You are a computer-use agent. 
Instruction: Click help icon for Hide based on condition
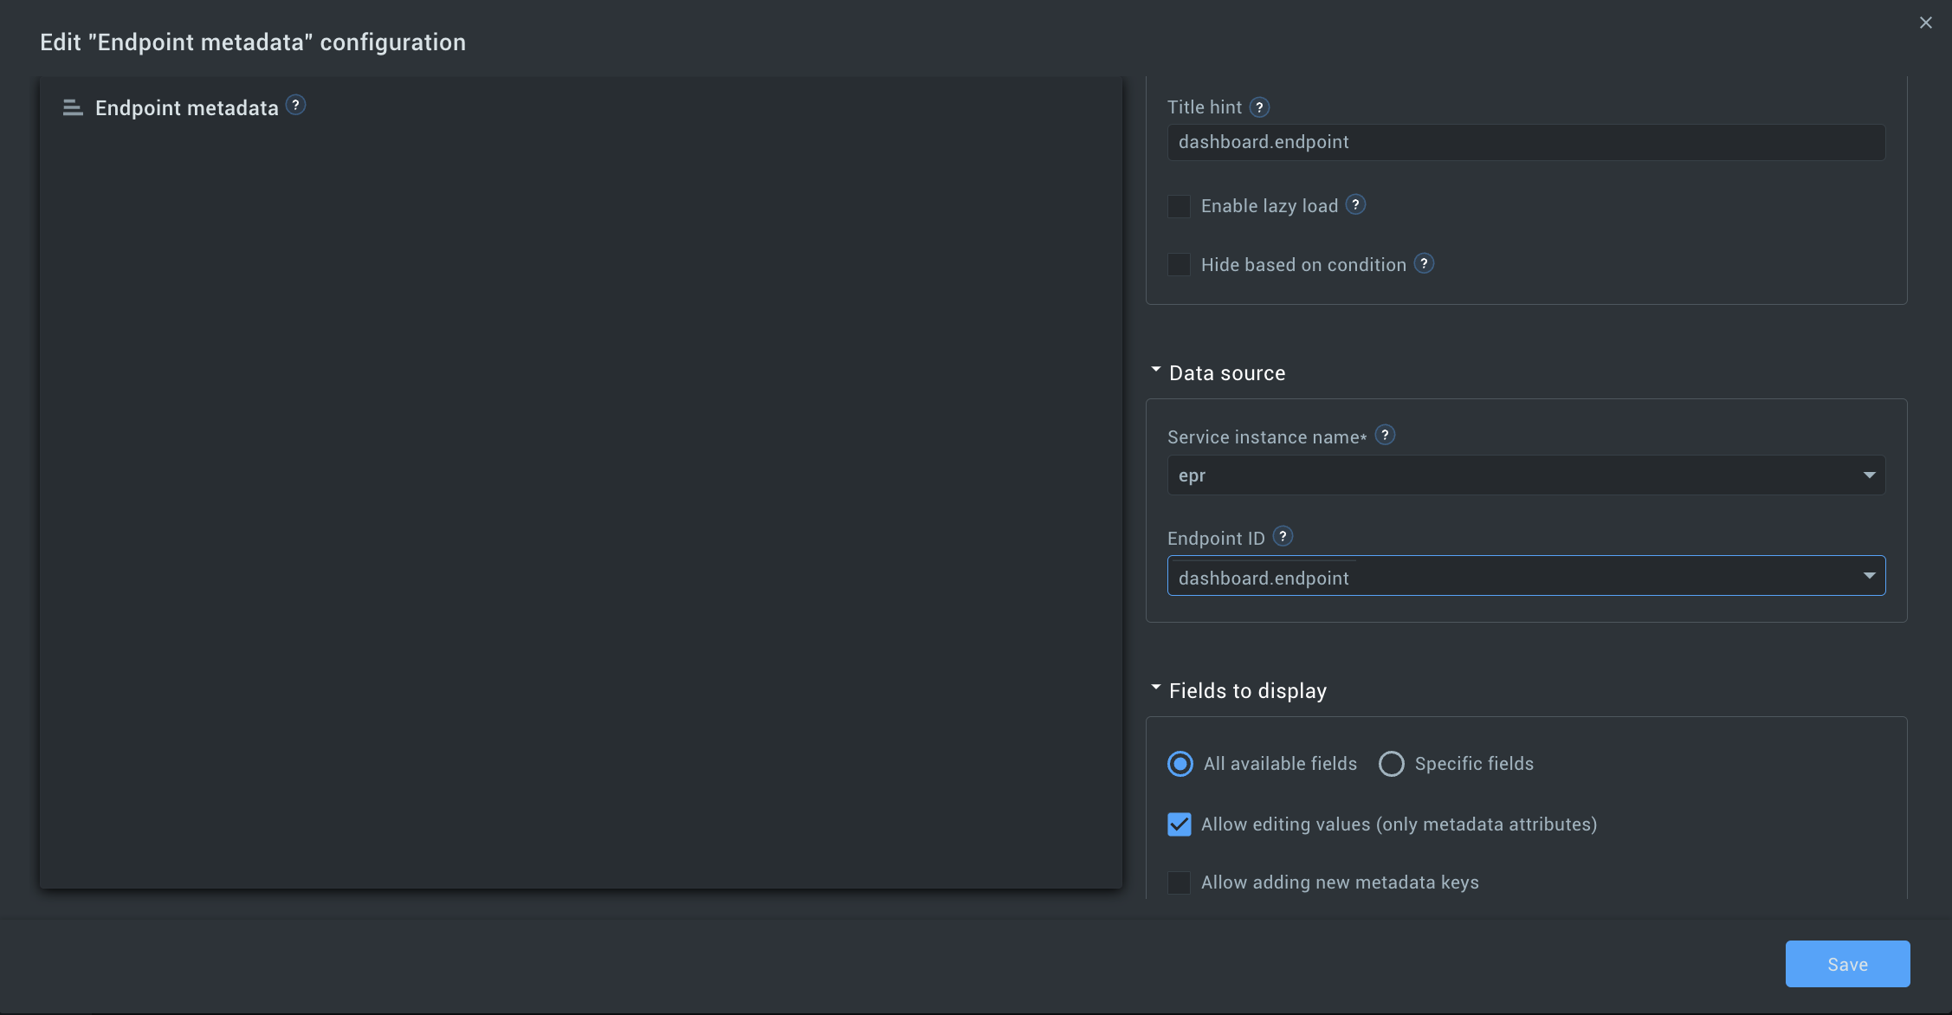[x=1424, y=263]
